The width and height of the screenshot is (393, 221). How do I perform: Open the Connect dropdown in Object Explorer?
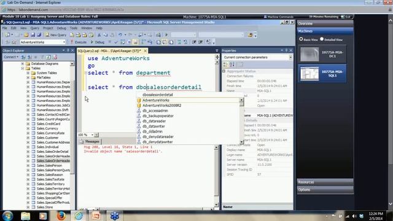[11, 57]
